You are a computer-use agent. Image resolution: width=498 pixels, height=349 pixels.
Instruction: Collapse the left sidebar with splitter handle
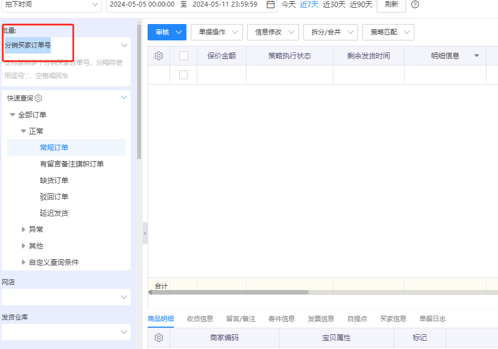pos(145,233)
